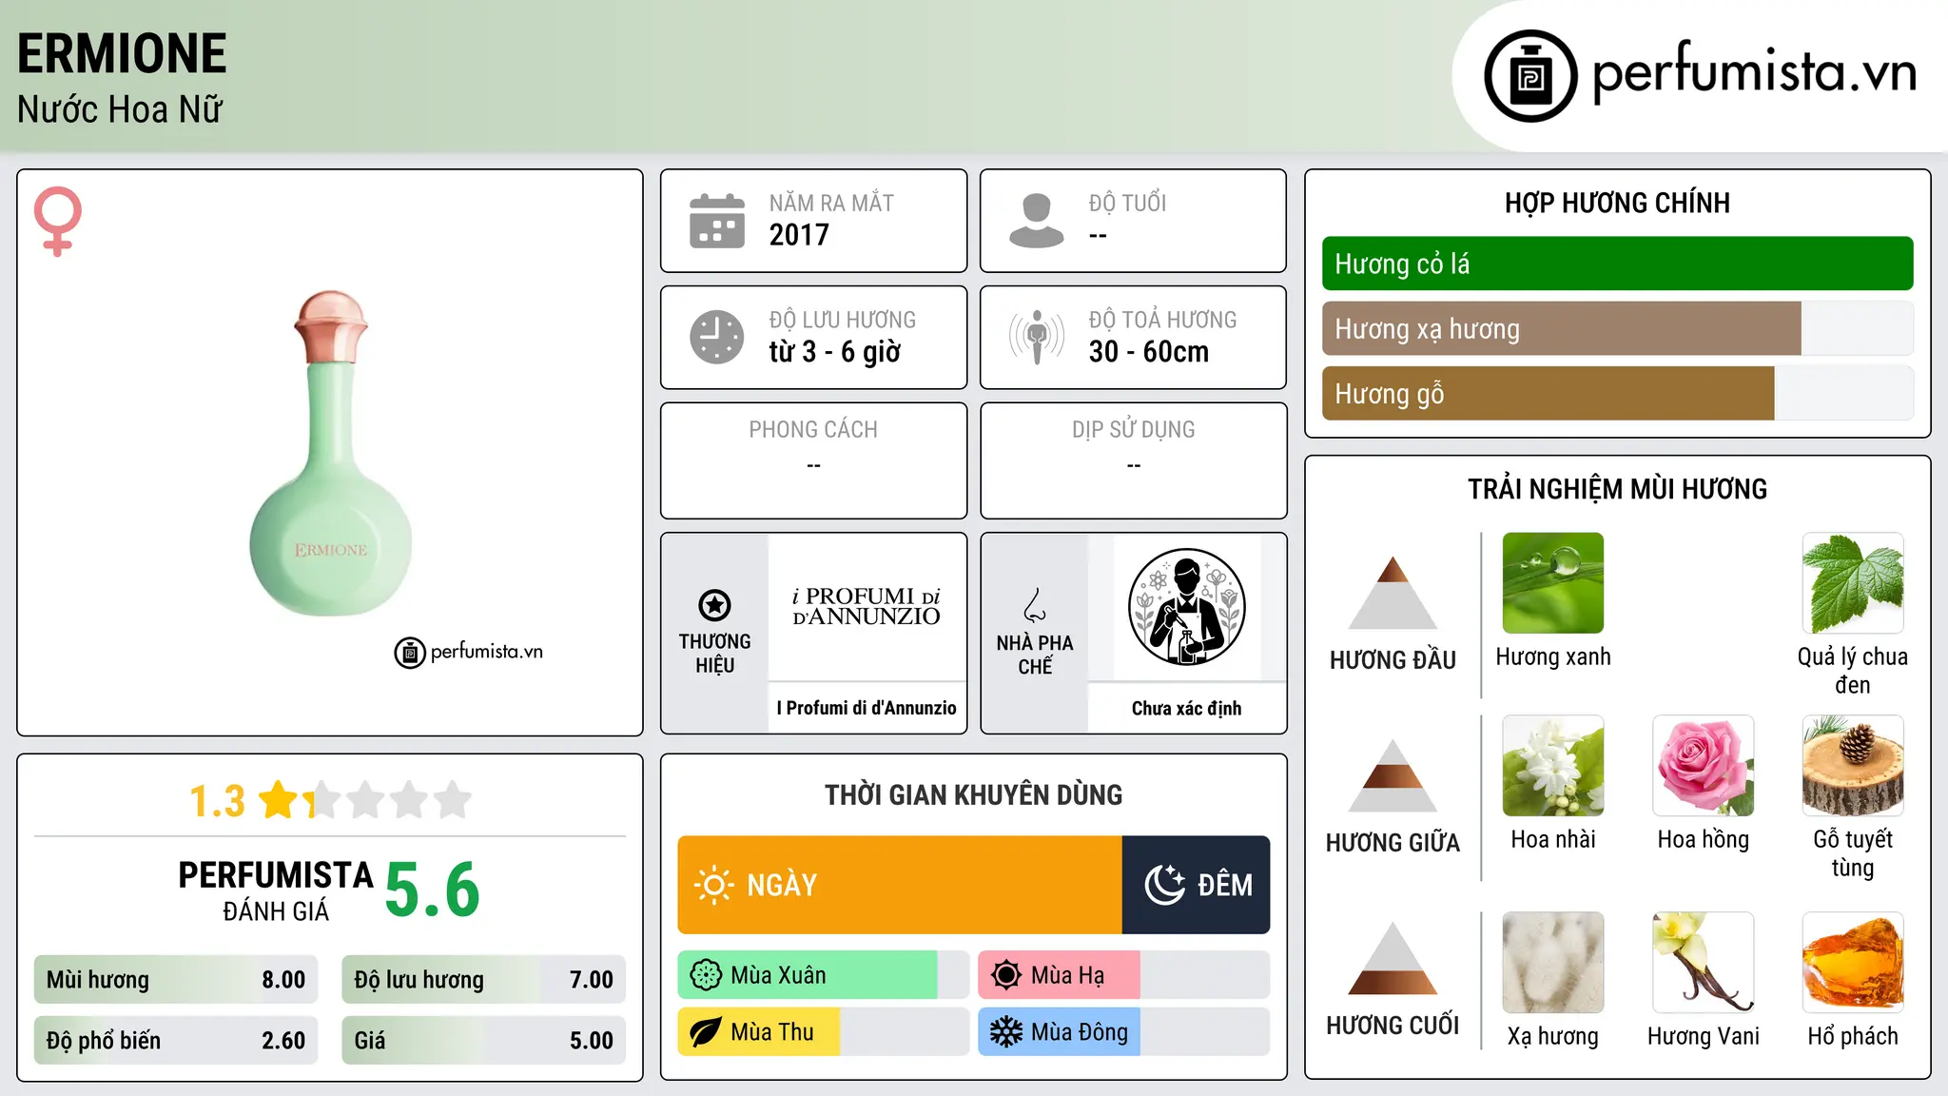
Task: Open the Gỗ tuyết tùng note image
Action: click(x=1853, y=766)
